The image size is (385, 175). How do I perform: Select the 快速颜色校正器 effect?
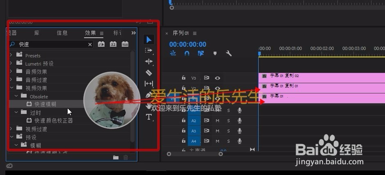pos(54,120)
